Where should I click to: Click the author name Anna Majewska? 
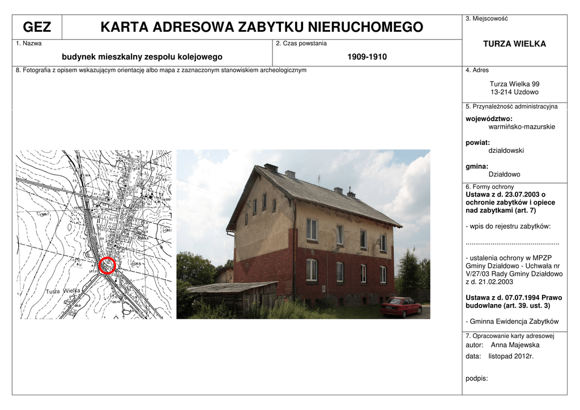pyautogui.click(x=515, y=345)
